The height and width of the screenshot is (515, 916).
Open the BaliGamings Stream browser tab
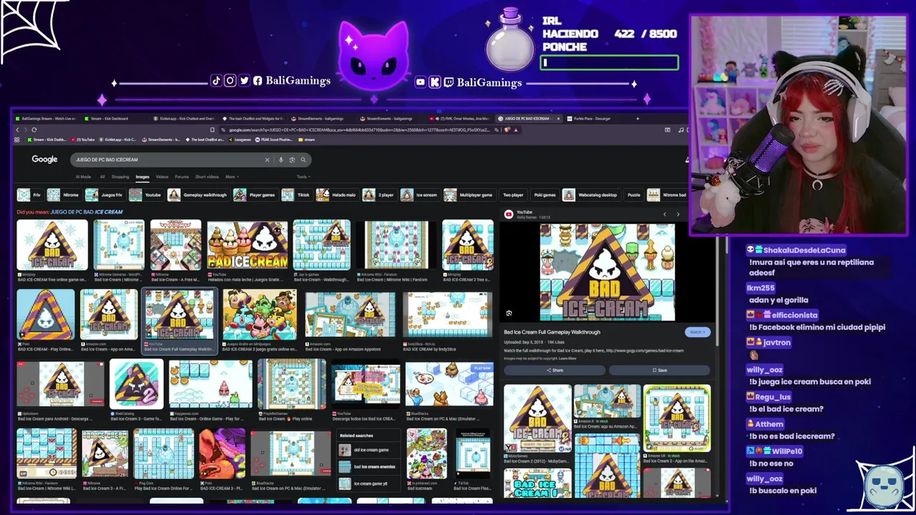point(44,118)
